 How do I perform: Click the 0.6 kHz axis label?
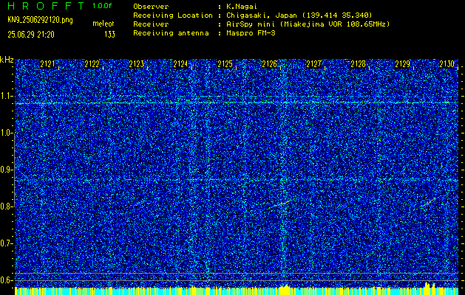[6, 280]
